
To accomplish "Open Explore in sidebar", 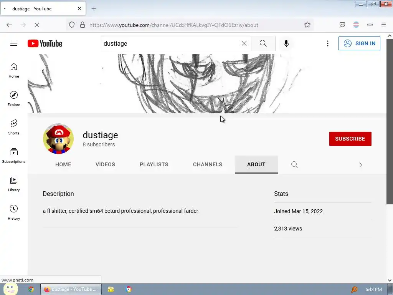I will (x=14, y=99).
